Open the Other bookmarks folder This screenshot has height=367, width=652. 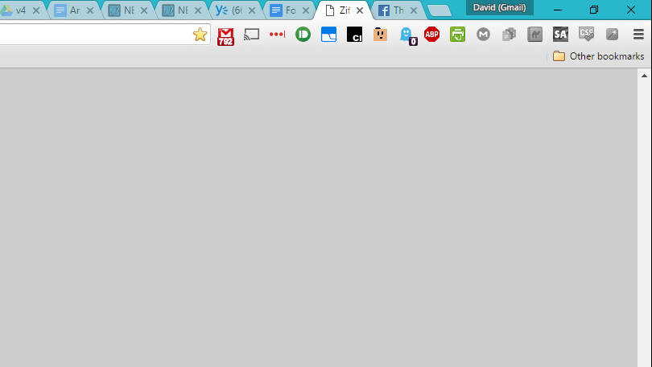tap(599, 56)
